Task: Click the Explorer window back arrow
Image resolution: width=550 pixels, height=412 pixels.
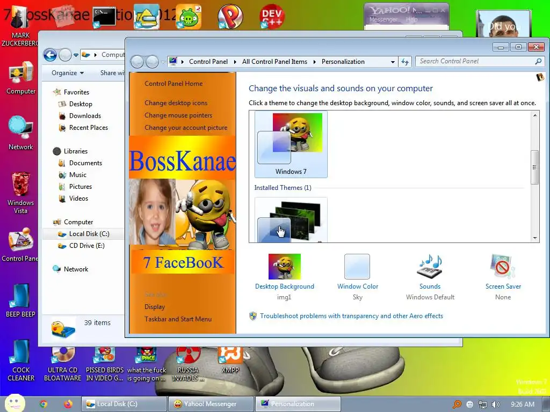Action: [x=50, y=55]
